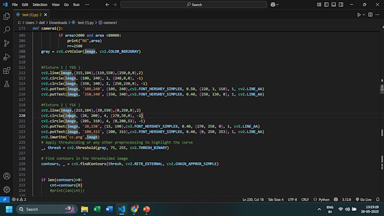The image size is (384, 216).
Task: Open the Explorer view in activity bar
Action: 7,16
